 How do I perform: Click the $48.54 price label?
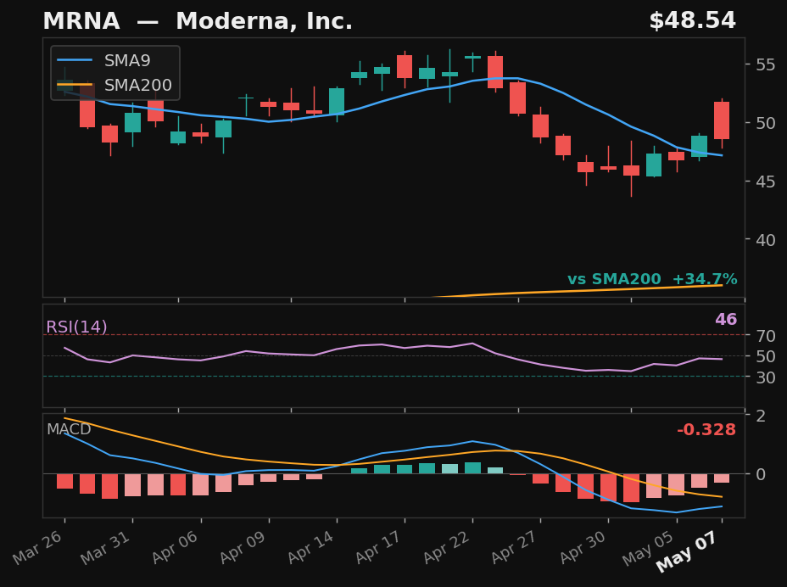[692, 21]
